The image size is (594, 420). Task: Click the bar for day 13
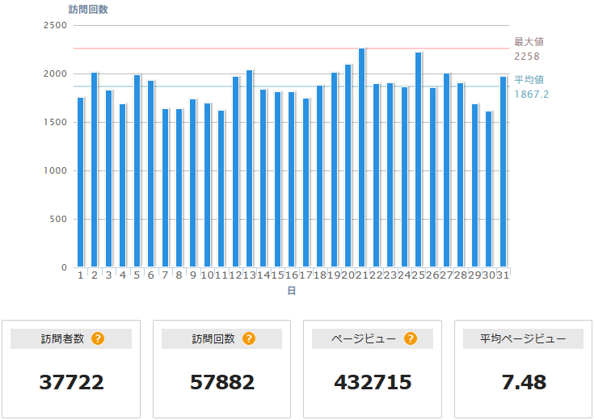point(249,169)
